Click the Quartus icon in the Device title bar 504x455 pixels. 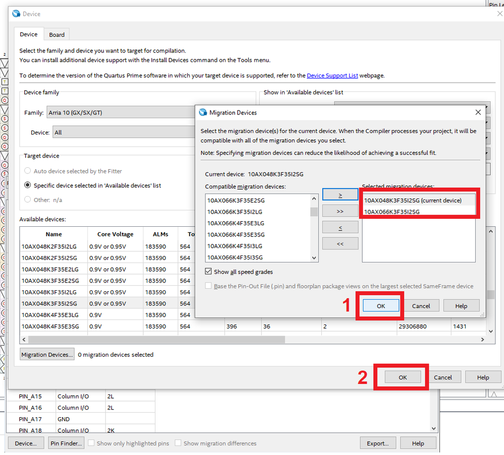[x=16, y=14]
